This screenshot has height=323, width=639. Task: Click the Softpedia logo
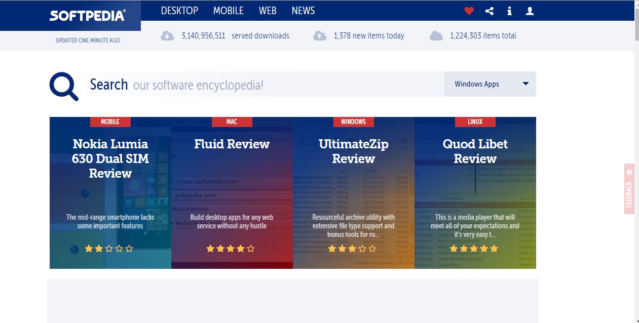click(x=88, y=16)
